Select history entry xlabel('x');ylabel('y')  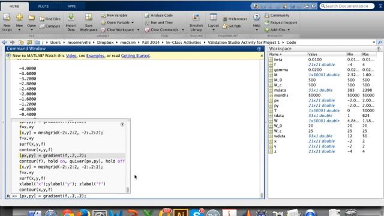tap(62, 184)
